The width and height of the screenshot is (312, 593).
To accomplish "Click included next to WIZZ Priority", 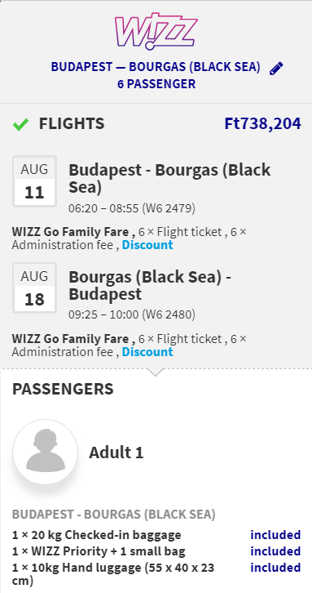I will click(x=275, y=551).
